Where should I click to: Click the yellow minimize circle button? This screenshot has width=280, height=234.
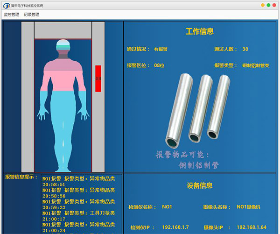tap(263, 5)
